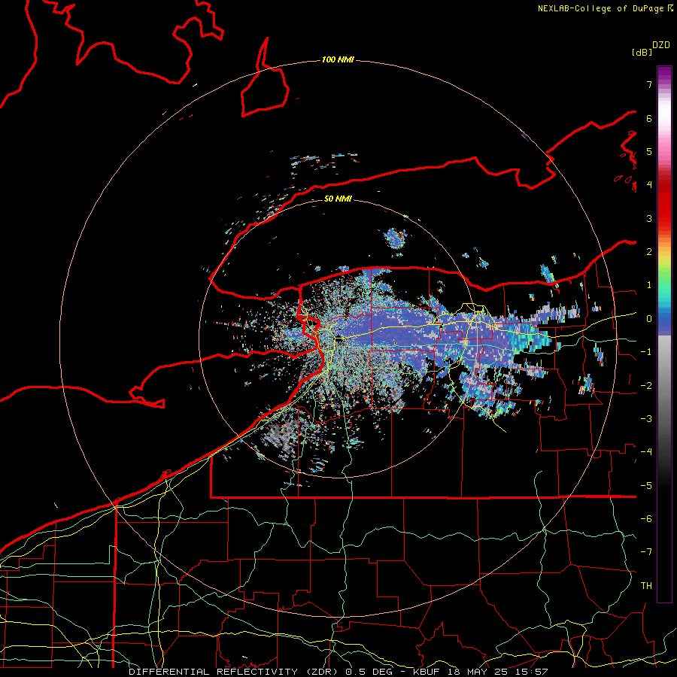Image resolution: width=677 pixels, height=677 pixels.
Task: Click the [dB] units label
Action: [642, 52]
